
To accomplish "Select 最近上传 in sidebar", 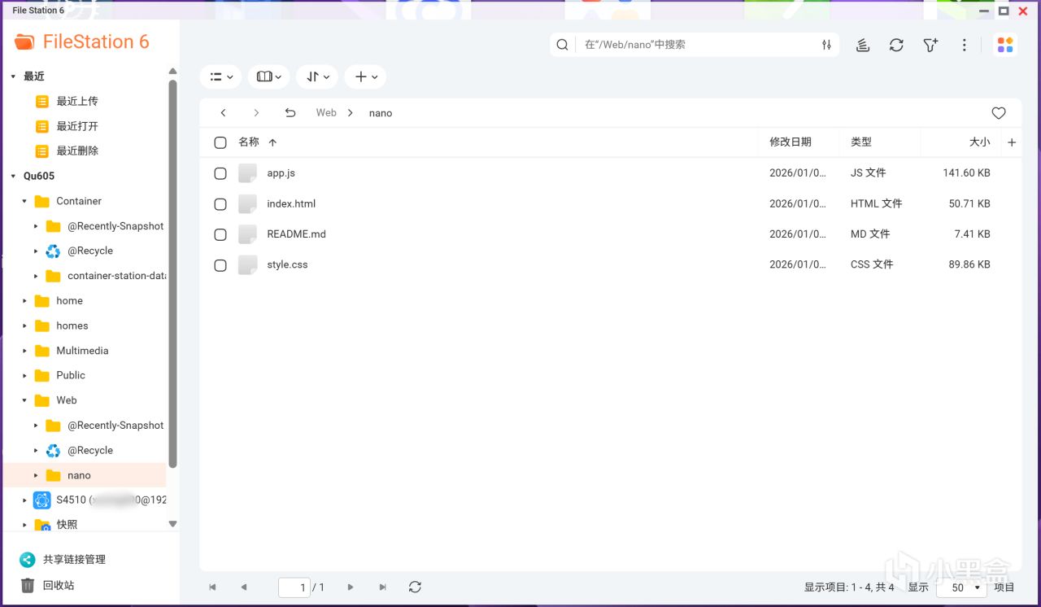I will tap(77, 101).
